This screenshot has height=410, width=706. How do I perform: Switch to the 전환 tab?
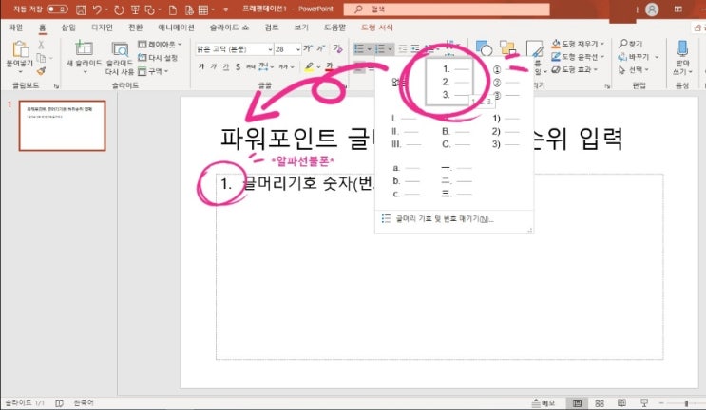136,28
